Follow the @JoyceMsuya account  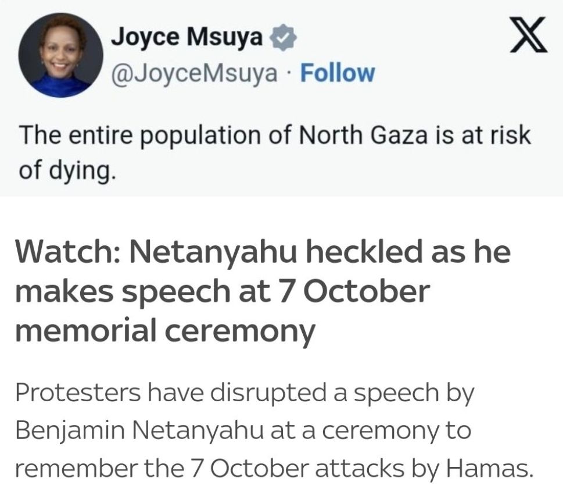[336, 73]
